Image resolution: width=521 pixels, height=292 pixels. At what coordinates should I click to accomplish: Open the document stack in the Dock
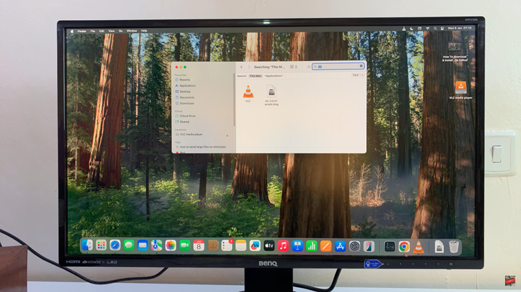click(x=439, y=247)
